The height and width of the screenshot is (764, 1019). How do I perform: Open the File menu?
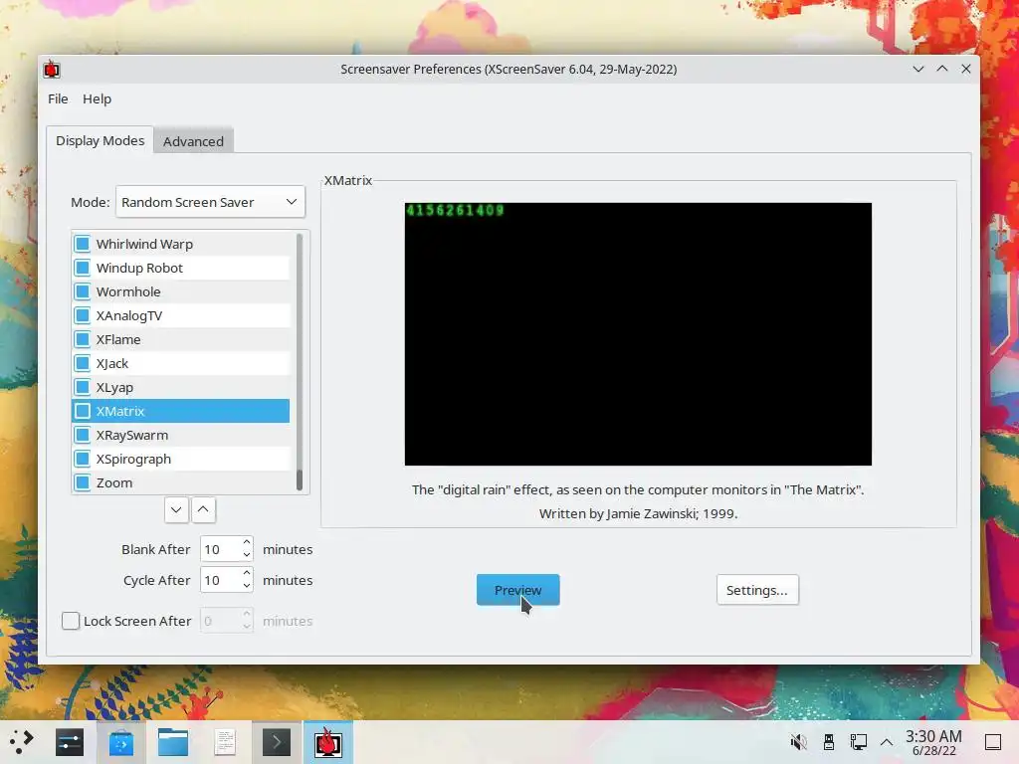[58, 98]
